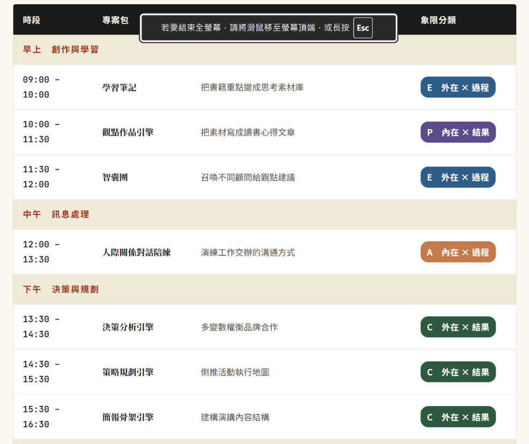Open the 簡報骨架引擎 project entry
Viewport: 529px width, 444px height.
click(128, 417)
